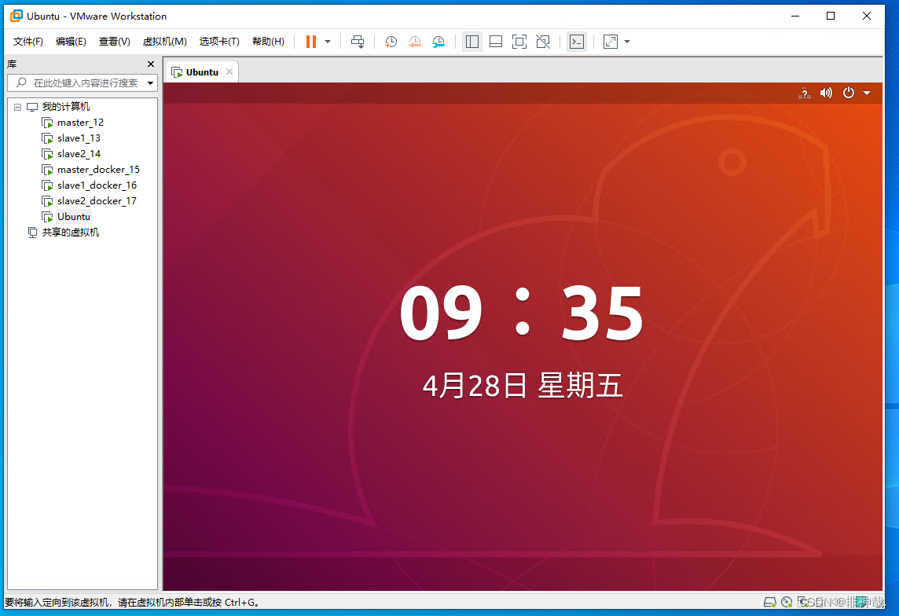Click the slave1_13 VM icon
Viewport: 899px width, 616px height.
(x=48, y=138)
